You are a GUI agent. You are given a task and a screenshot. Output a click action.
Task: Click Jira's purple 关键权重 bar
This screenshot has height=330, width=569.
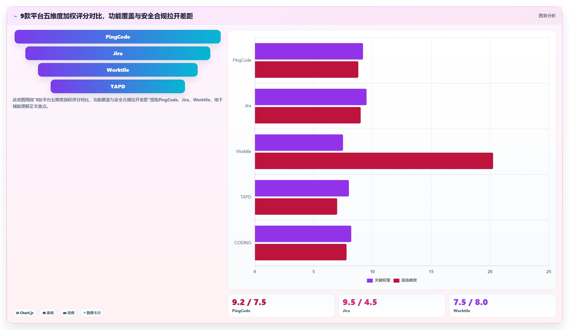(x=311, y=97)
